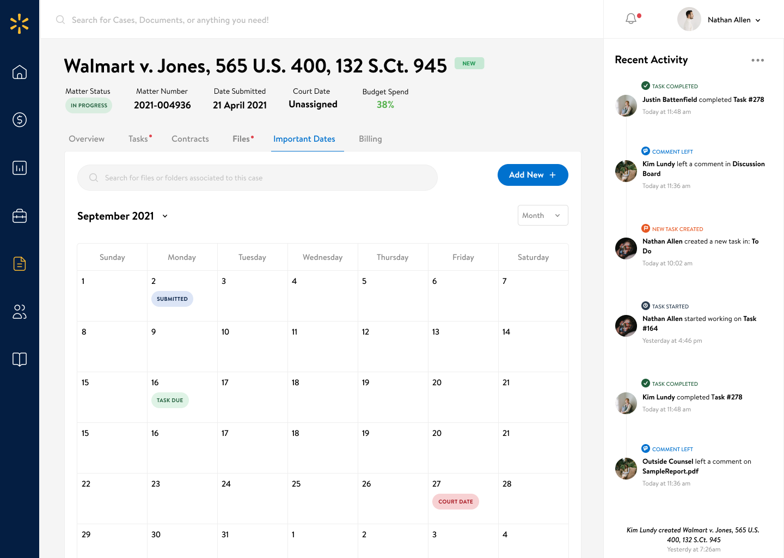This screenshot has height=558, width=784.
Task: Switch to the Tasks tab
Action: pos(139,139)
